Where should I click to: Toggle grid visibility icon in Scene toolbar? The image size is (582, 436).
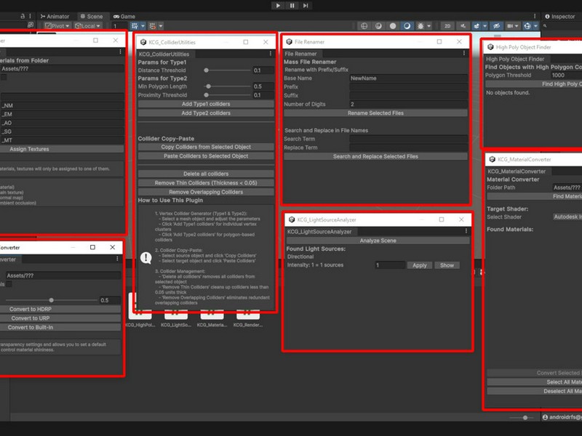(x=135, y=26)
